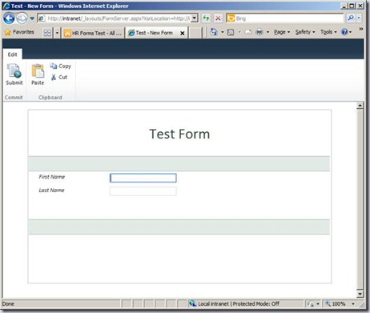Expand the address bar URL dropdown
This screenshot has height=313, width=370.
pos(195,18)
